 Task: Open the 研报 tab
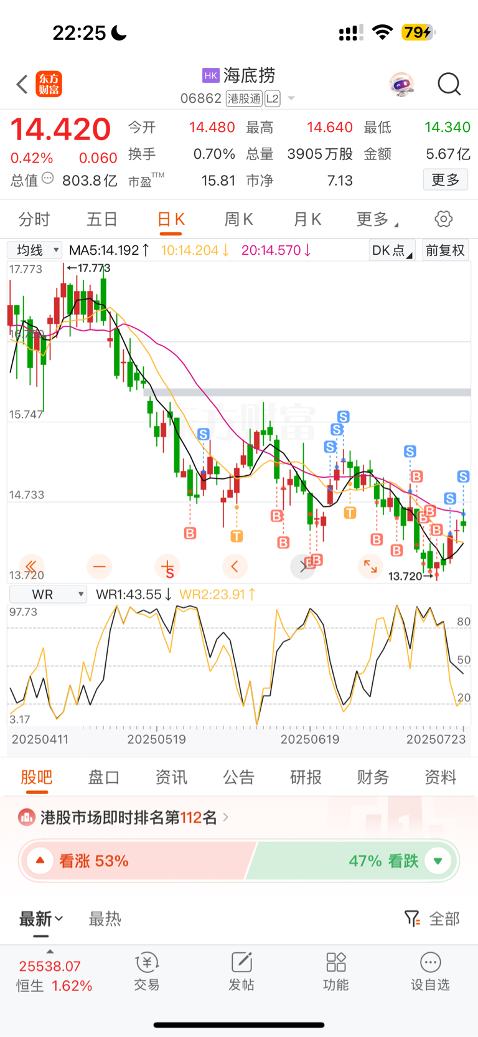(306, 777)
